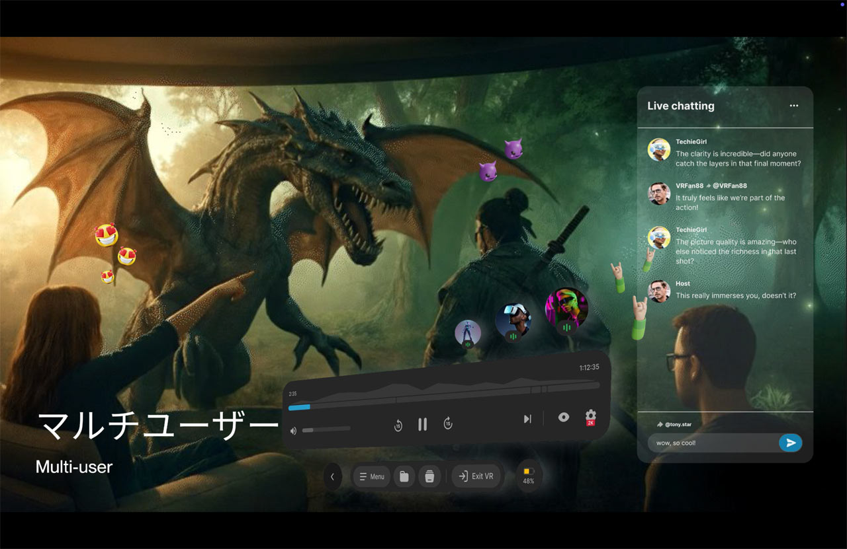Skip forward 15 seconds
This screenshot has height=549, width=847.
click(x=448, y=423)
